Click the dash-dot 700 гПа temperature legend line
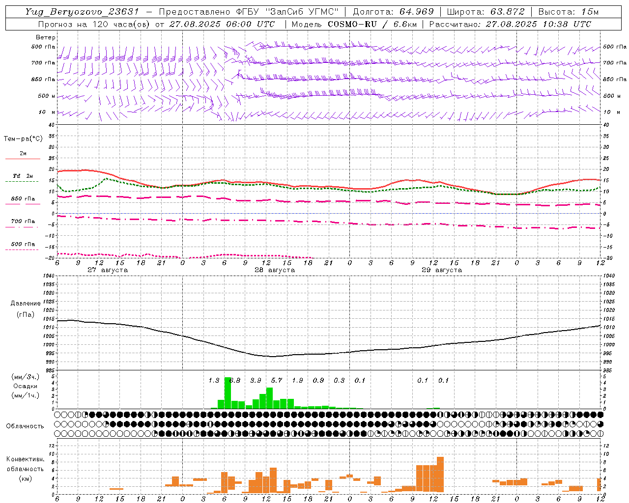Image resolution: width=629 pixels, height=503 pixels. pos(22,226)
